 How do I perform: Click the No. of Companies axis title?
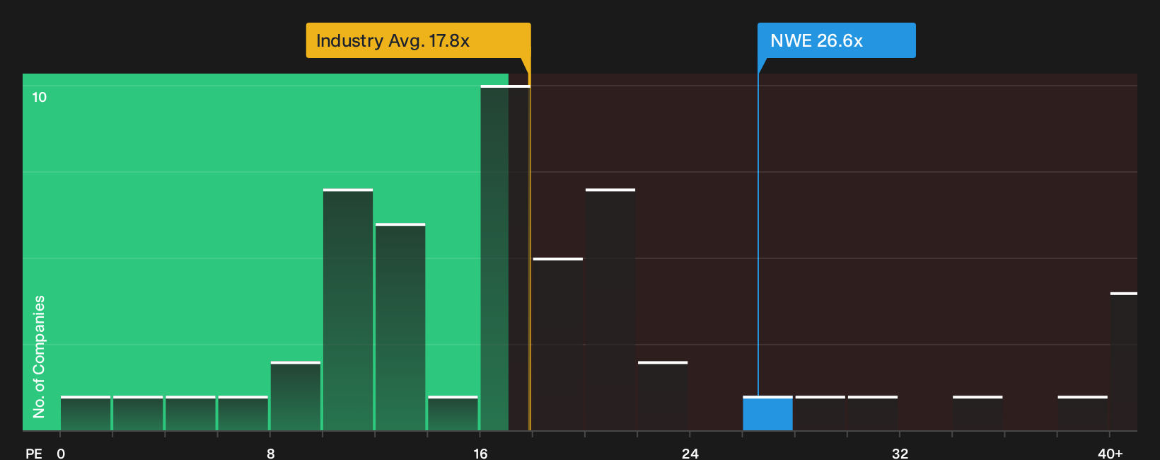(39, 357)
